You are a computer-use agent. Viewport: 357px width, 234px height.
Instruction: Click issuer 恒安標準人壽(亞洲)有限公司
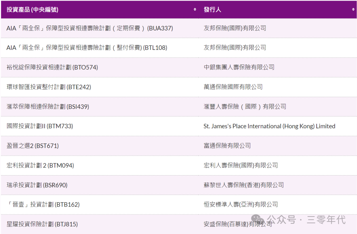pos(241,204)
